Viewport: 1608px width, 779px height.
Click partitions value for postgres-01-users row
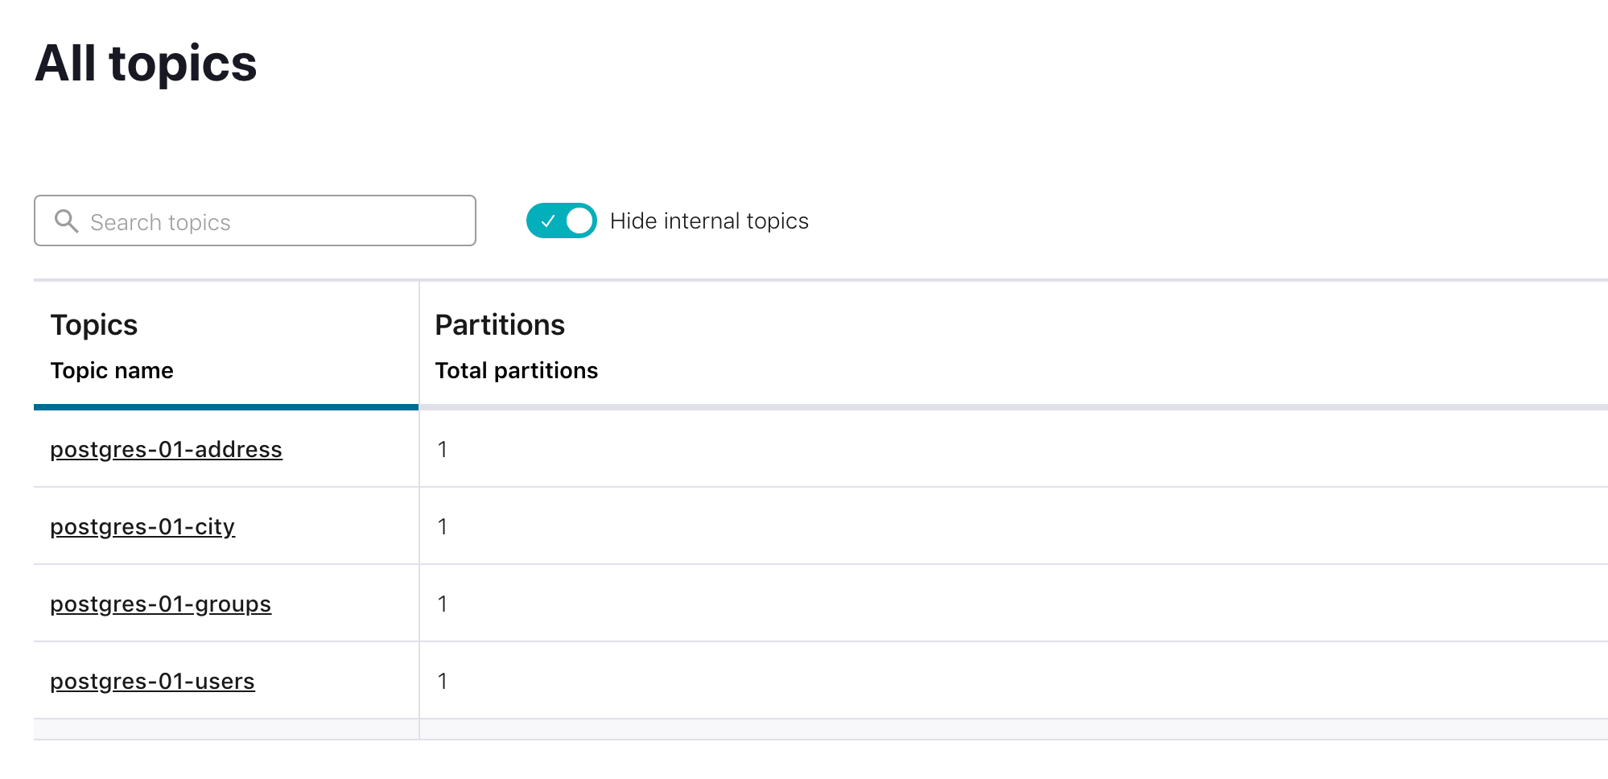442,681
